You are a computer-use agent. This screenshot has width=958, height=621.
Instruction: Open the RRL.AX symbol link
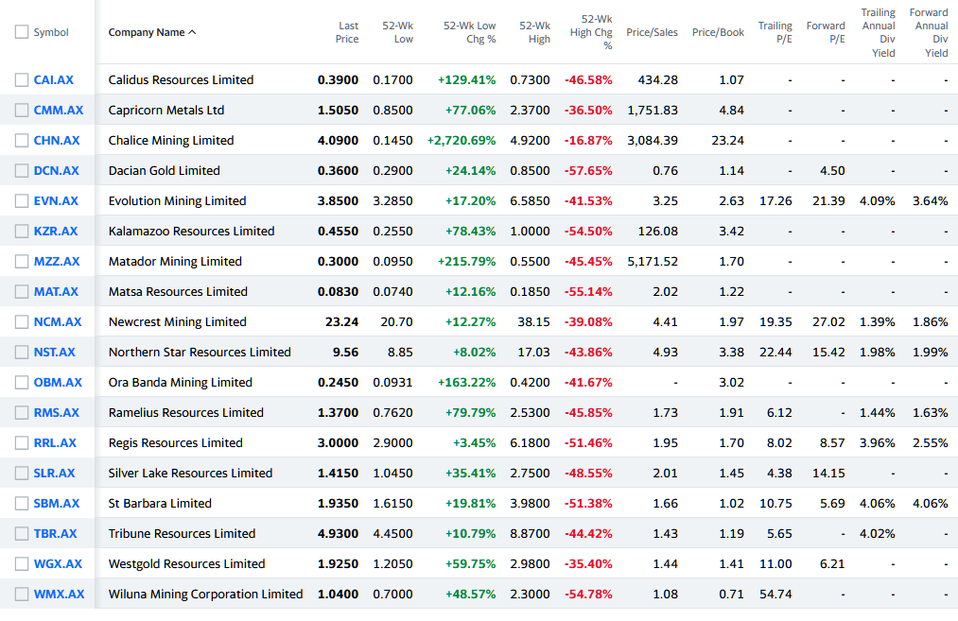coord(55,442)
